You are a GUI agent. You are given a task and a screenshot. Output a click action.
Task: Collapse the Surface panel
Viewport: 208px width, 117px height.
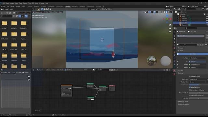click(x=180, y=51)
